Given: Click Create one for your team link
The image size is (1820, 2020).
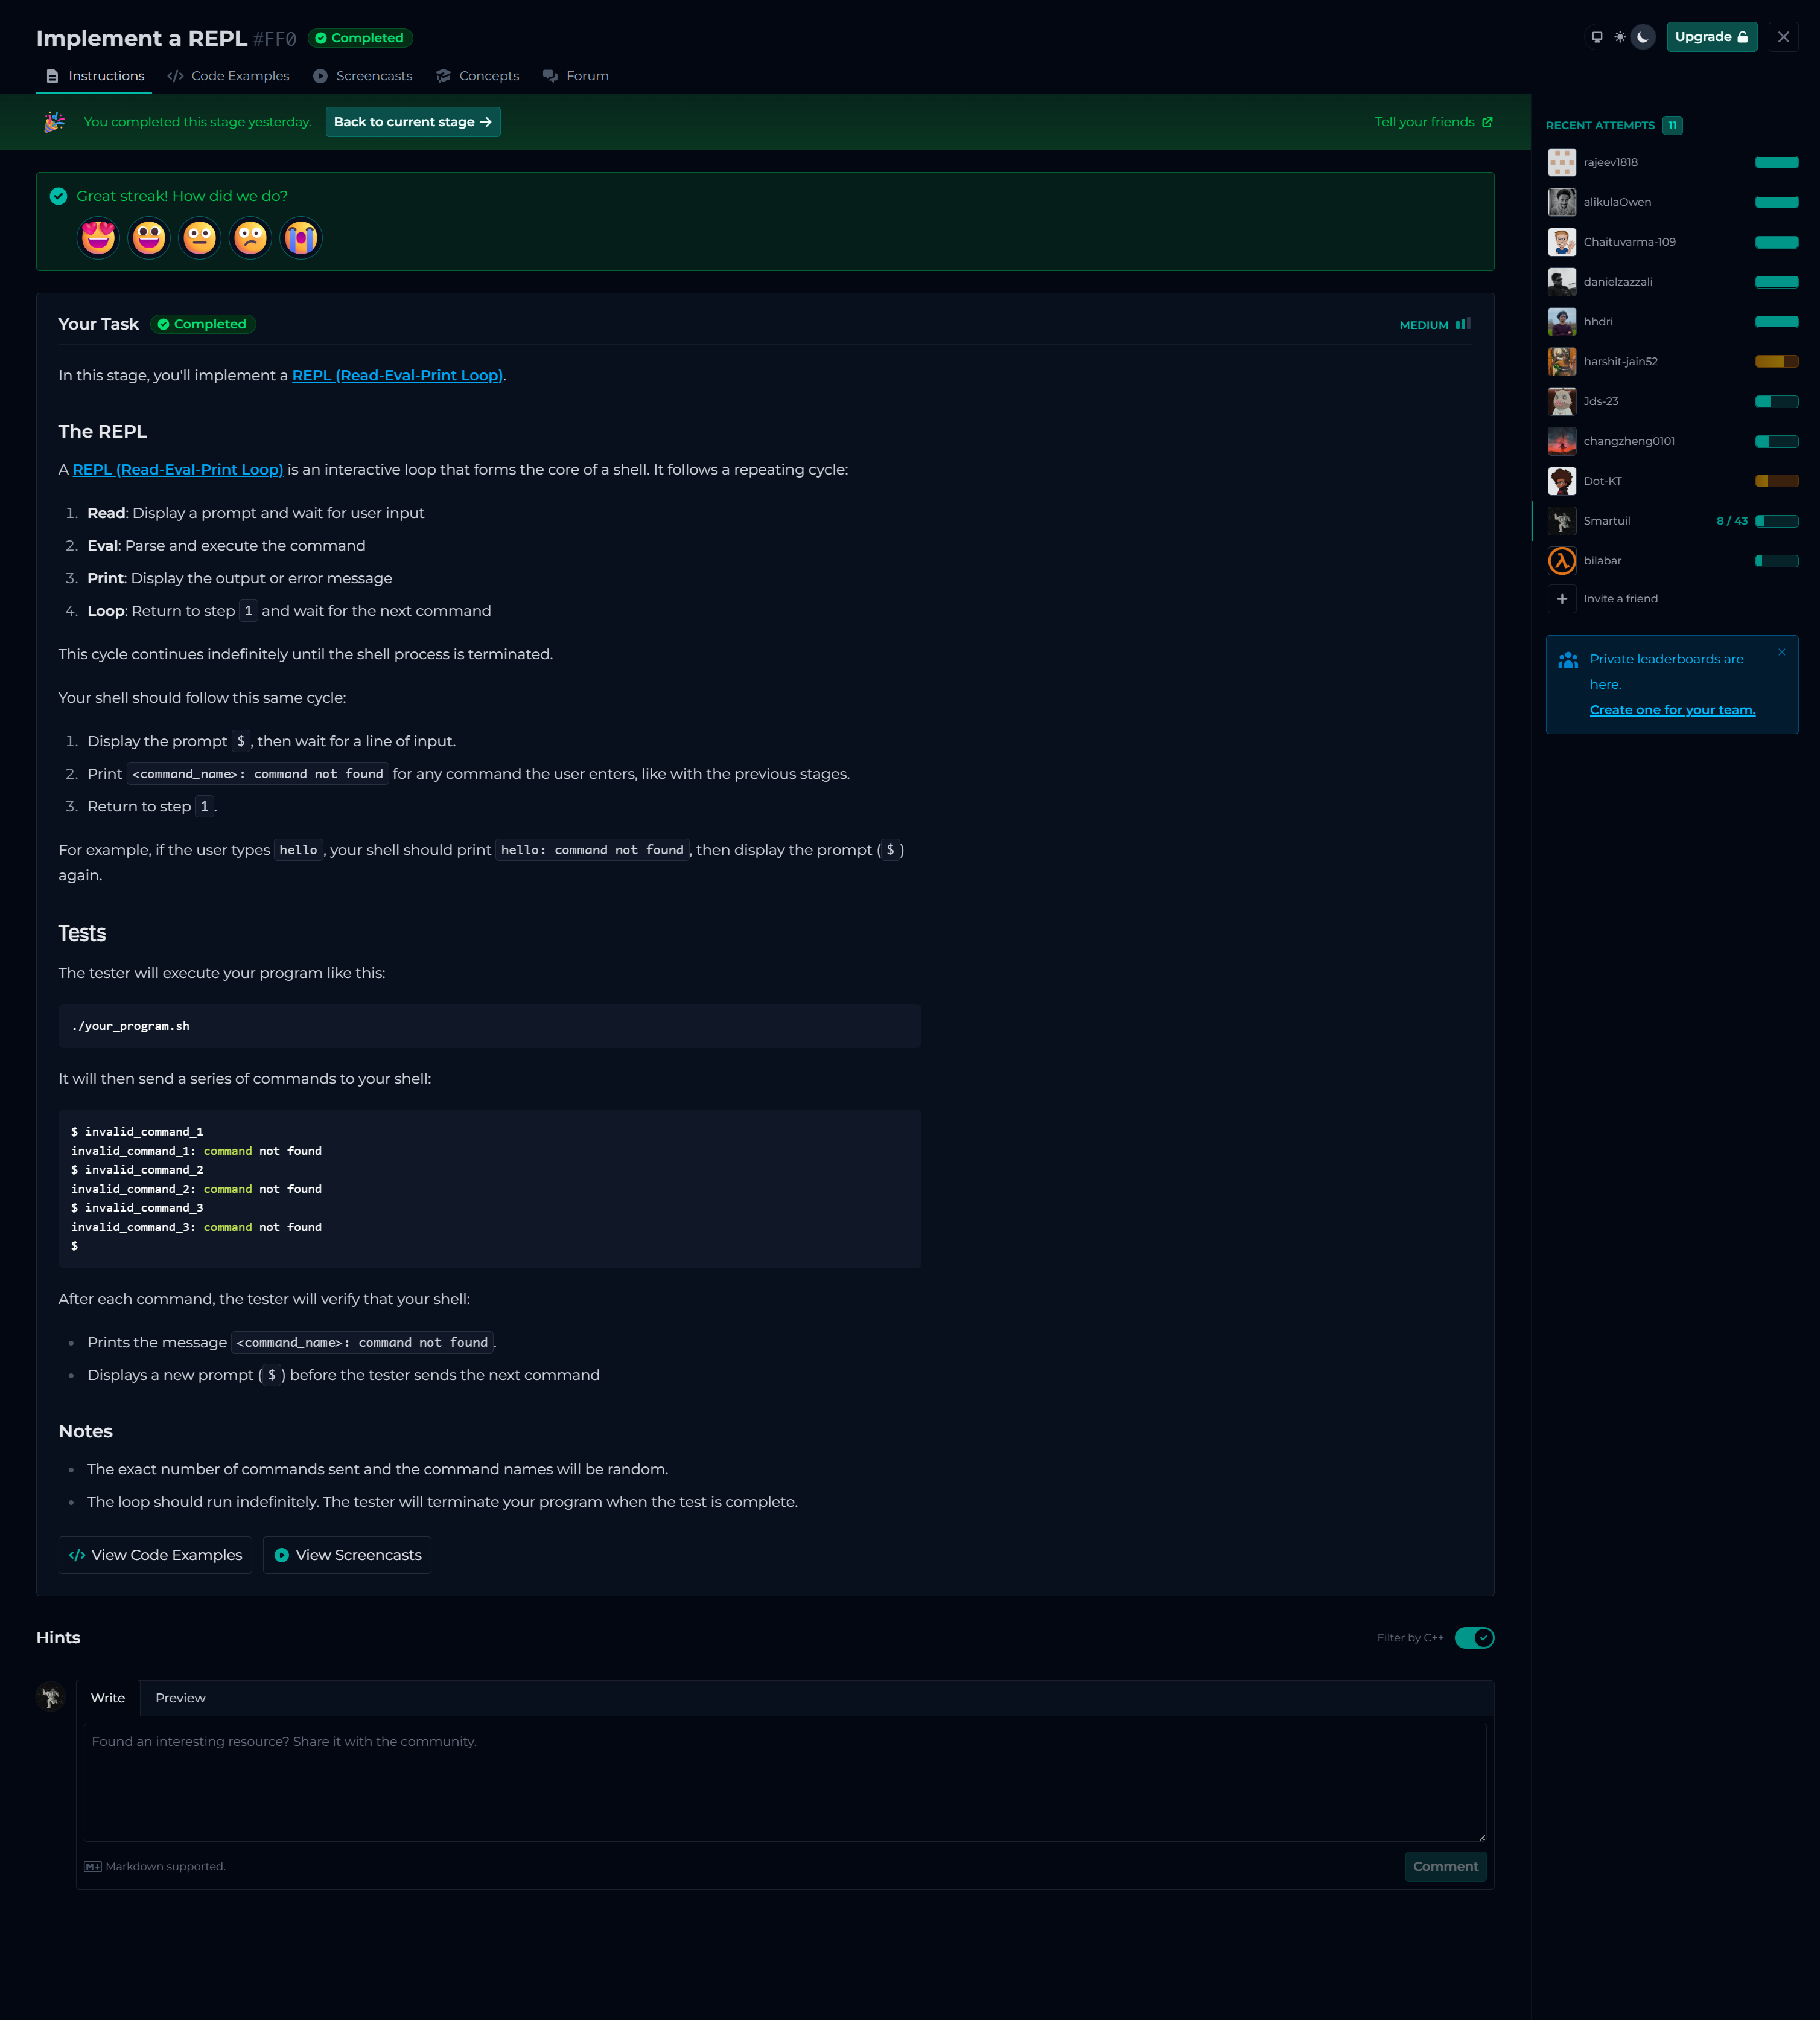Looking at the screenshot, I should 1672,709.
